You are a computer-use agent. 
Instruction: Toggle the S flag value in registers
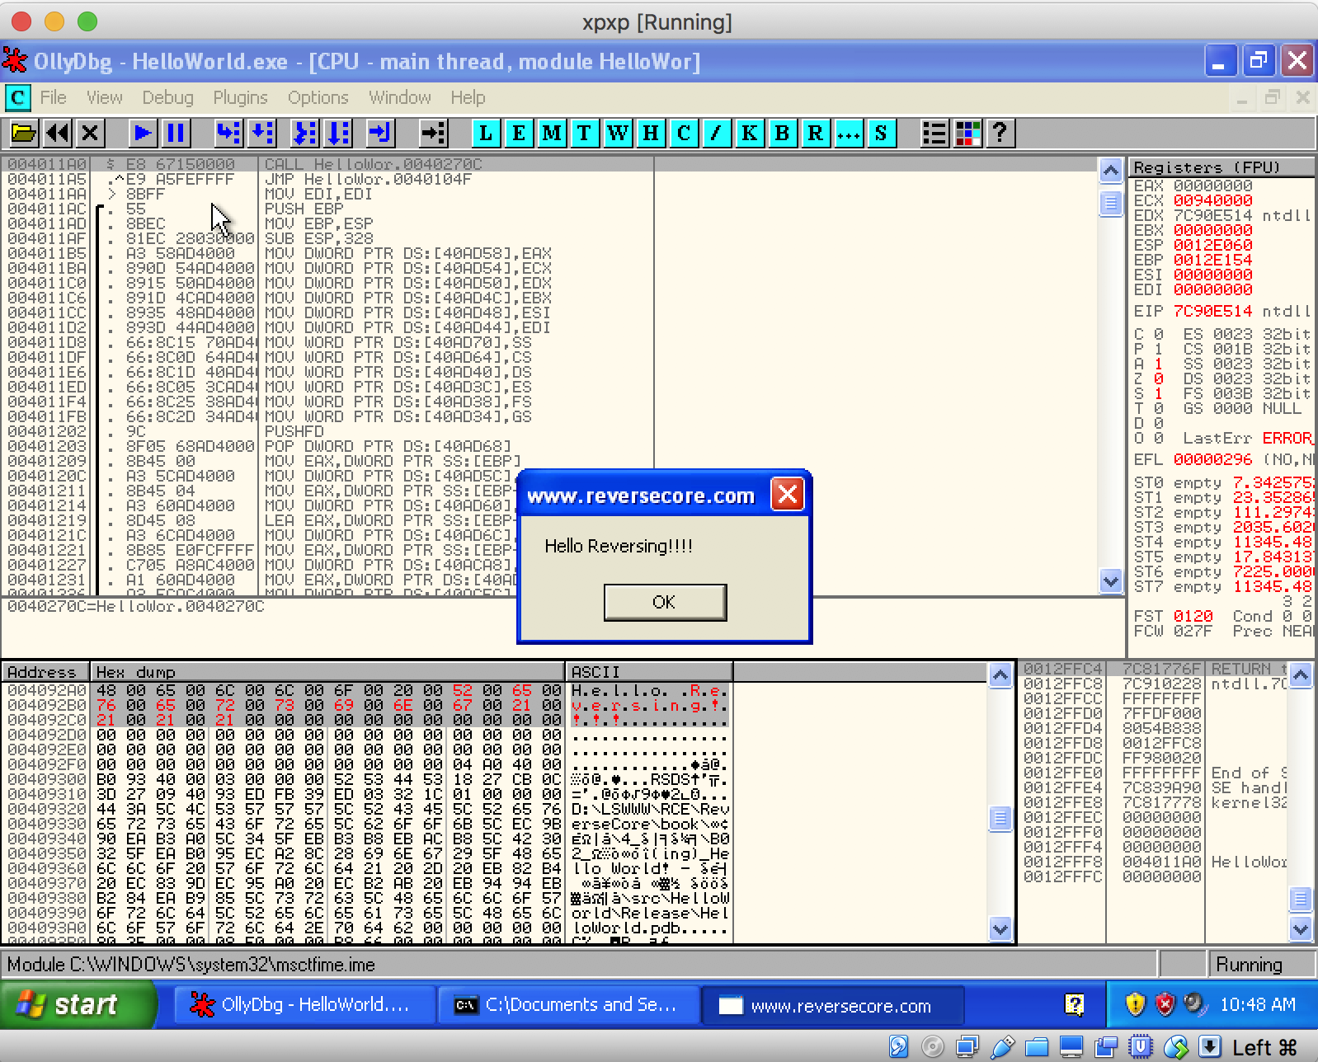tap(1158, 393)
